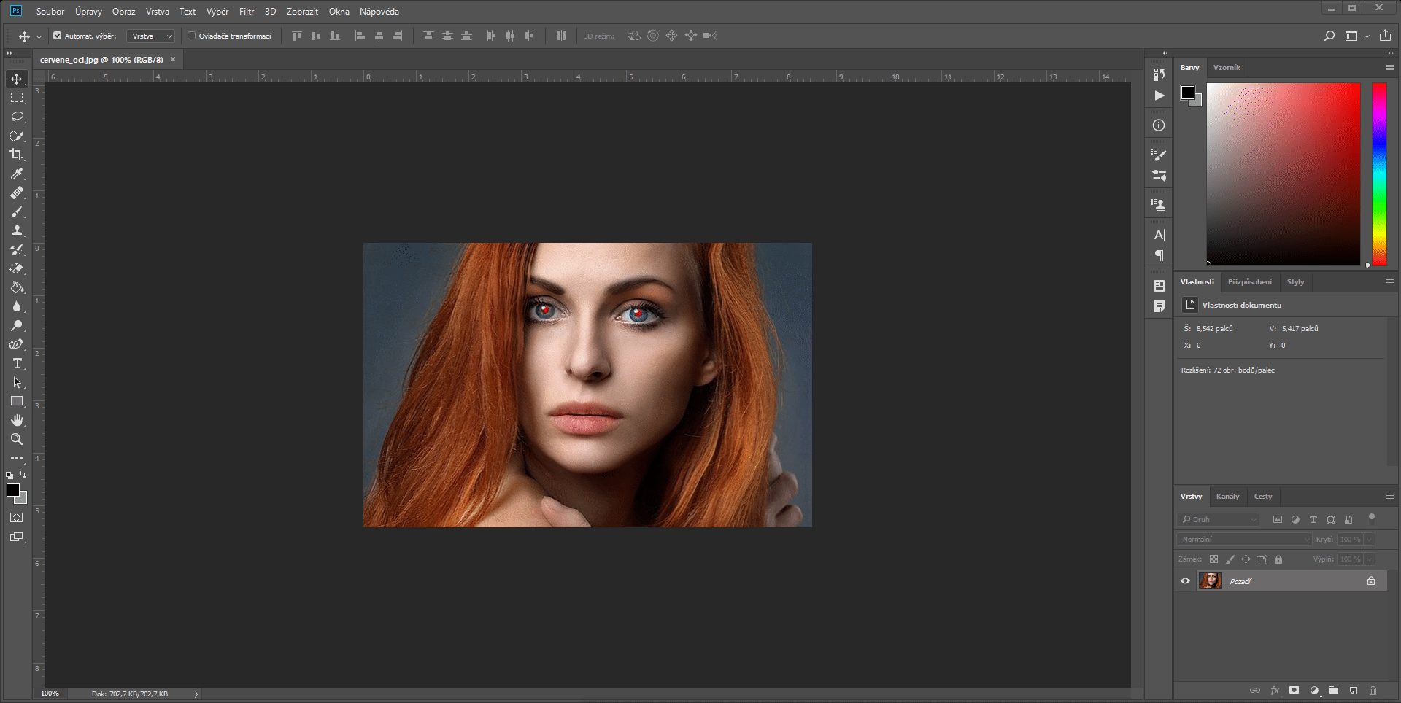Image resolution: width=1401 pixels, height=703 pixels.
Task: Enable the Automat. výběr checkbox
Action: tap(57, 35)
